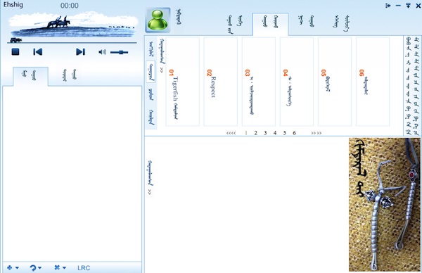Expand the >> arrow next to album 01
Screen dimensions: 422x273
[162, 70]
